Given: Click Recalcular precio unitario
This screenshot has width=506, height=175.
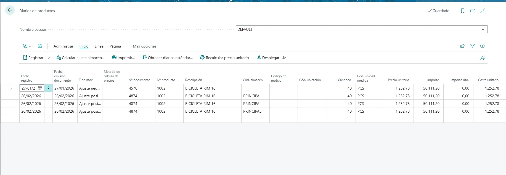Looking at the screenshot, I should (x=224, y=58).
